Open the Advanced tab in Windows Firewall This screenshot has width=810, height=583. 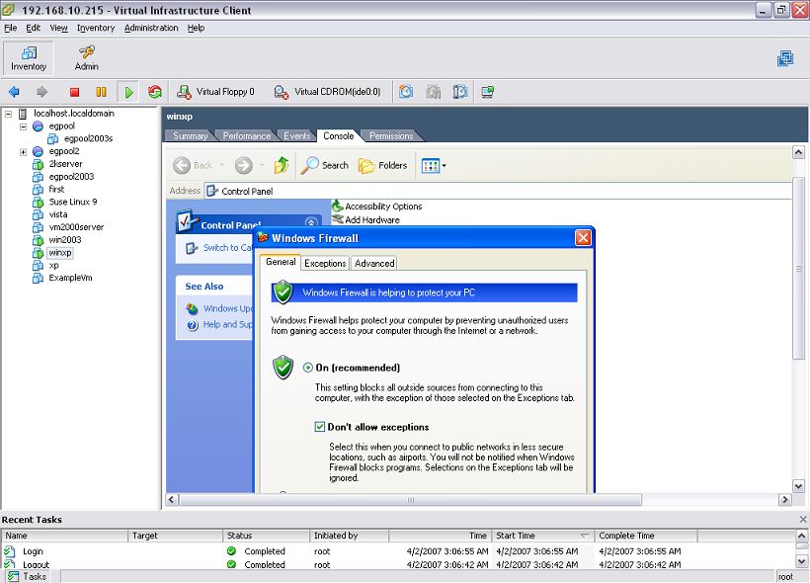pos(374,263)
